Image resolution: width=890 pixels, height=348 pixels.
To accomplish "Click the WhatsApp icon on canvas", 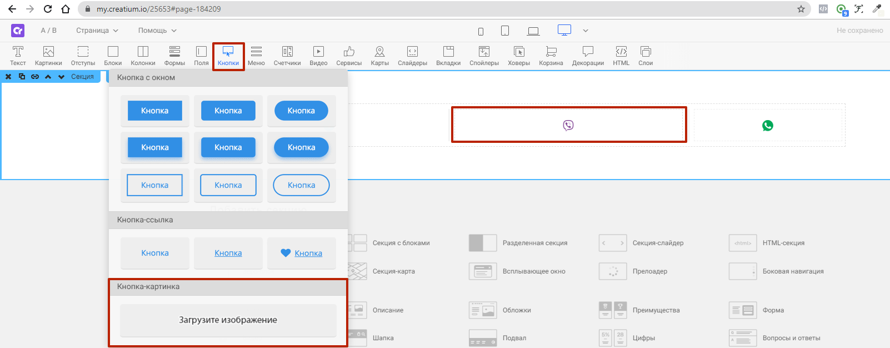I will click(768, 126).
